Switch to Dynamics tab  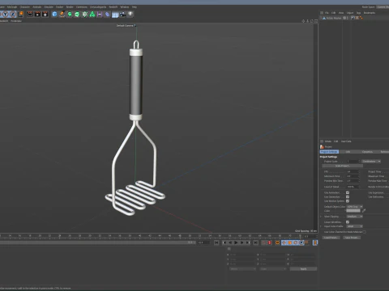(367, 152)
